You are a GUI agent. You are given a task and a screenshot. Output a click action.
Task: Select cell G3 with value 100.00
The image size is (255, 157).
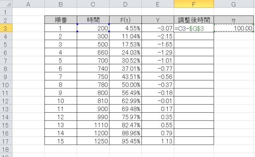[x=234, y=28]
